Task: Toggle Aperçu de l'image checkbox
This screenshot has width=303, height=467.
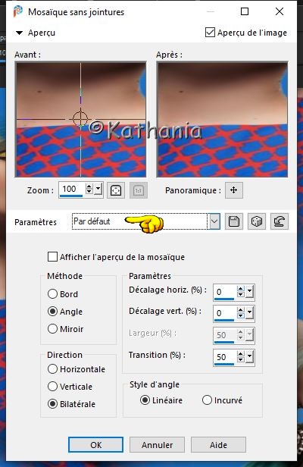Action: point(210,32)
